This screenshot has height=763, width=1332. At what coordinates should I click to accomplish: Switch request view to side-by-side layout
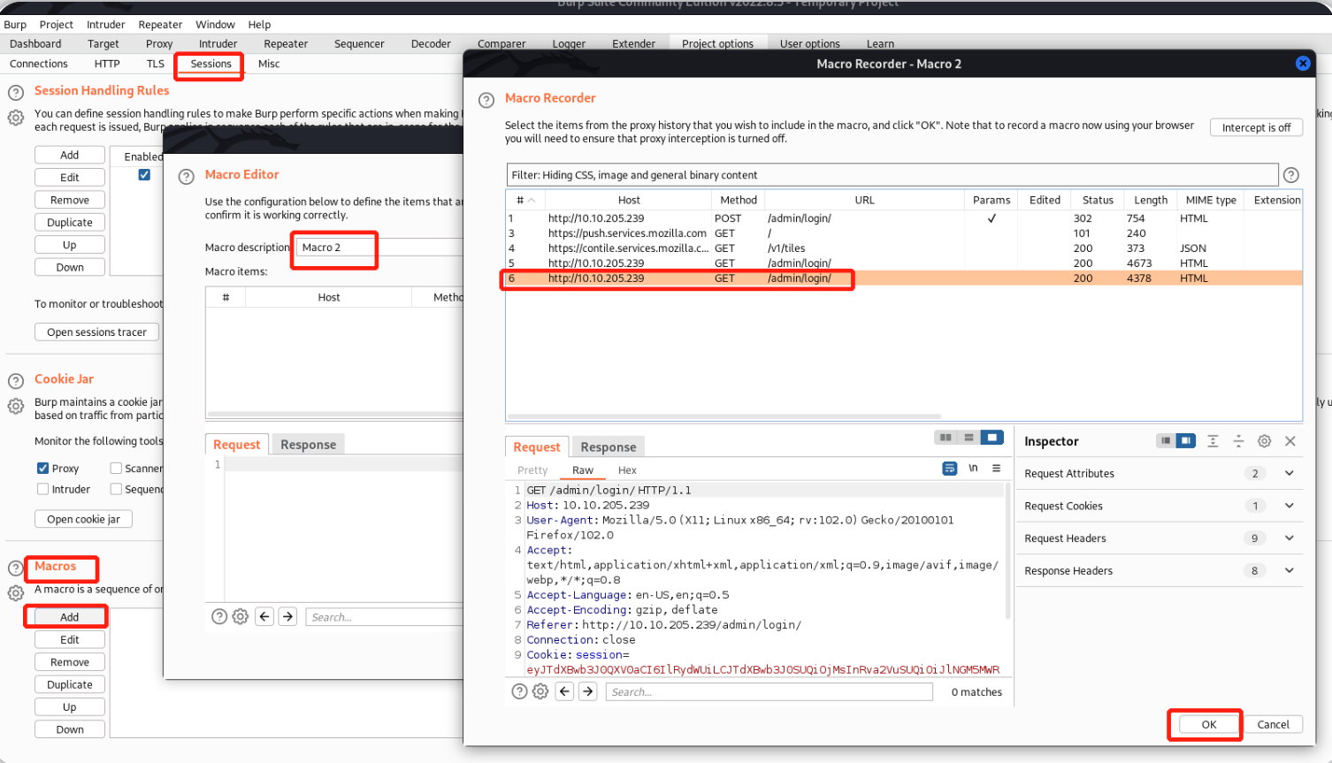point(945,438)
